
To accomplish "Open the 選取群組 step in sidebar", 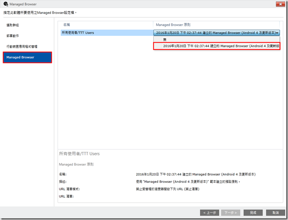I will [x=13, y=25].
